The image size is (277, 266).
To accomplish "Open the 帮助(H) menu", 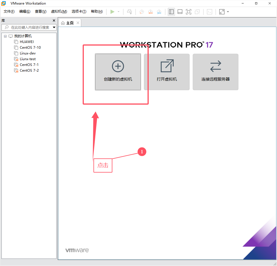I will point(97,11).
